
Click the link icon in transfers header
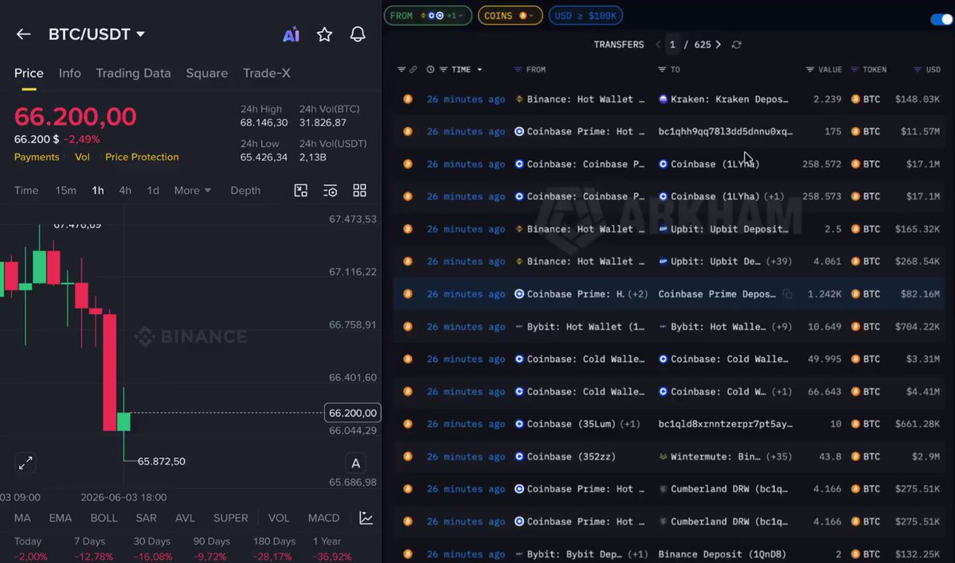(x=413, y=70)
